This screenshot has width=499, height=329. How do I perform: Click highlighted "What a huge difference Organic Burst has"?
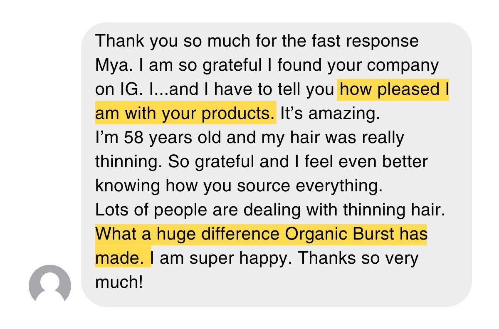(261, 234)
